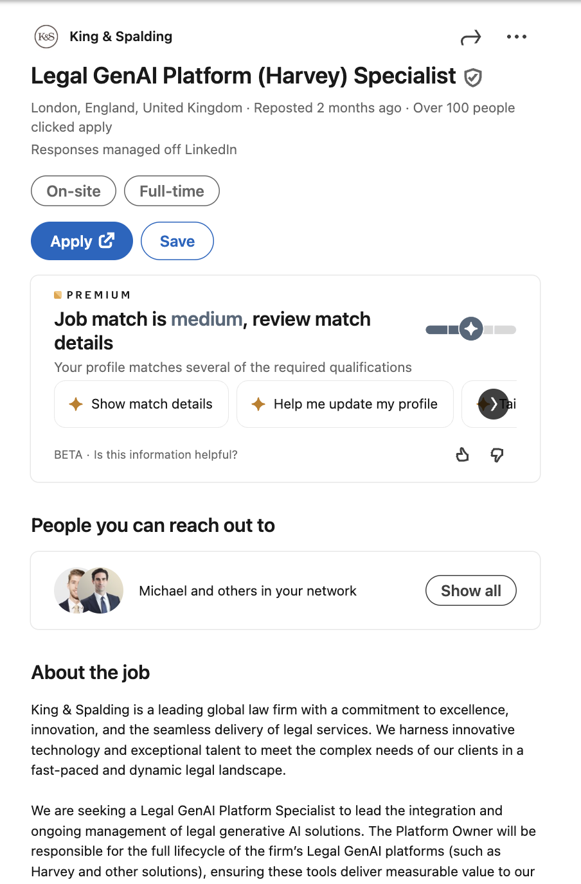Click the connections' profile photos thumbnail

(x=89, y=590)
